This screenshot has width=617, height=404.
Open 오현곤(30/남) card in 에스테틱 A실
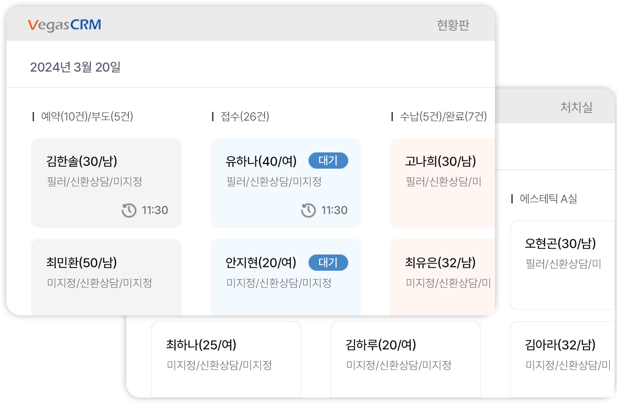[x=562, y=265]
